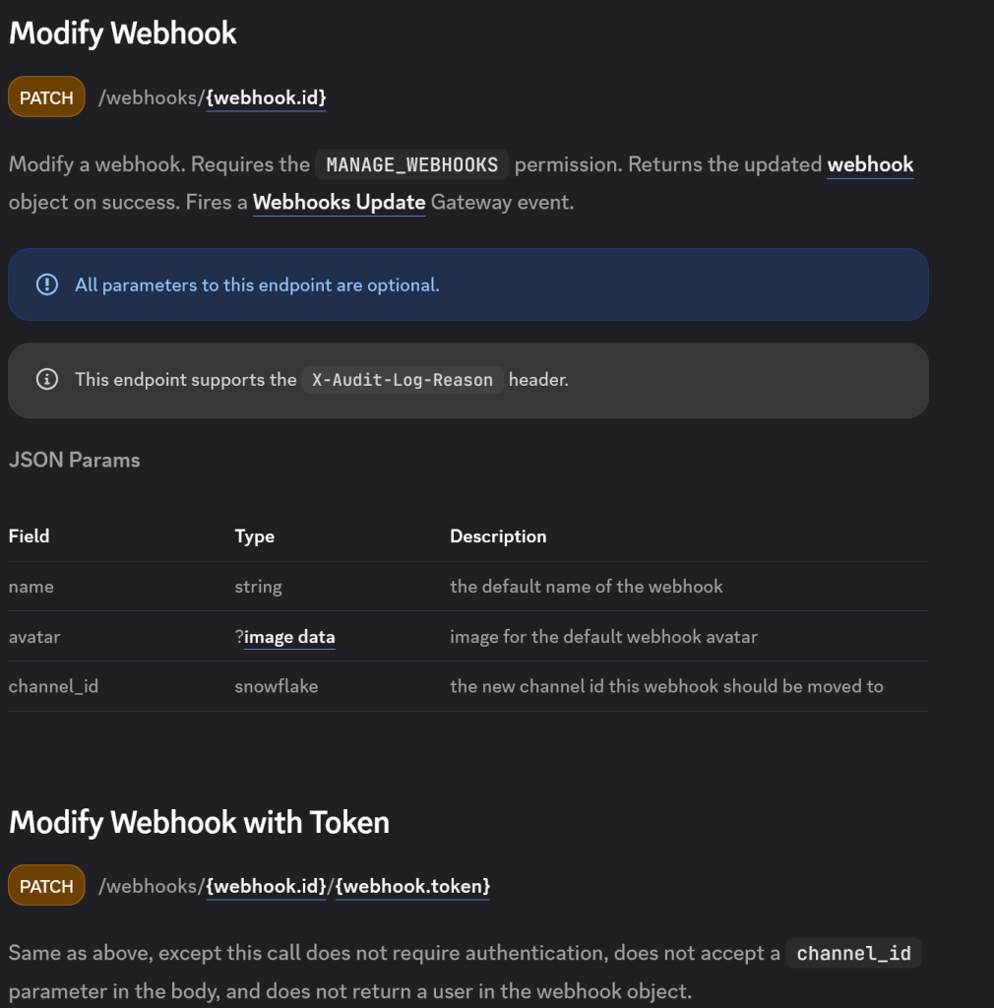Screen dimensions: 994x1008
Task: Open the {webhook.token} link in the endpoint path
Action: tap(412, 886)
